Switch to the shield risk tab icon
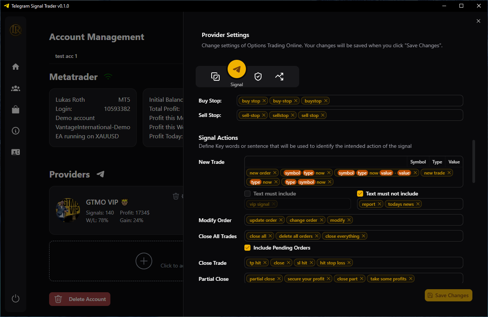The height and width of the screenshot is (317, 488). pyautogui.click(x=258, y=77)
